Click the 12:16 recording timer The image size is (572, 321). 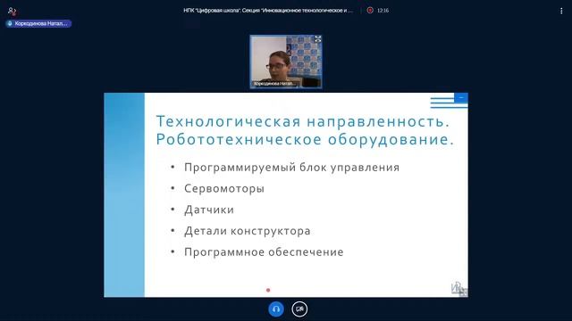tap(383, 11)
